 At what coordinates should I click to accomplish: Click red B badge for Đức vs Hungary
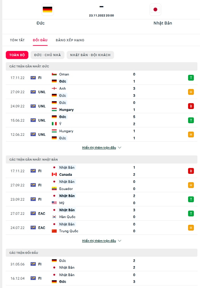(191, 106)
